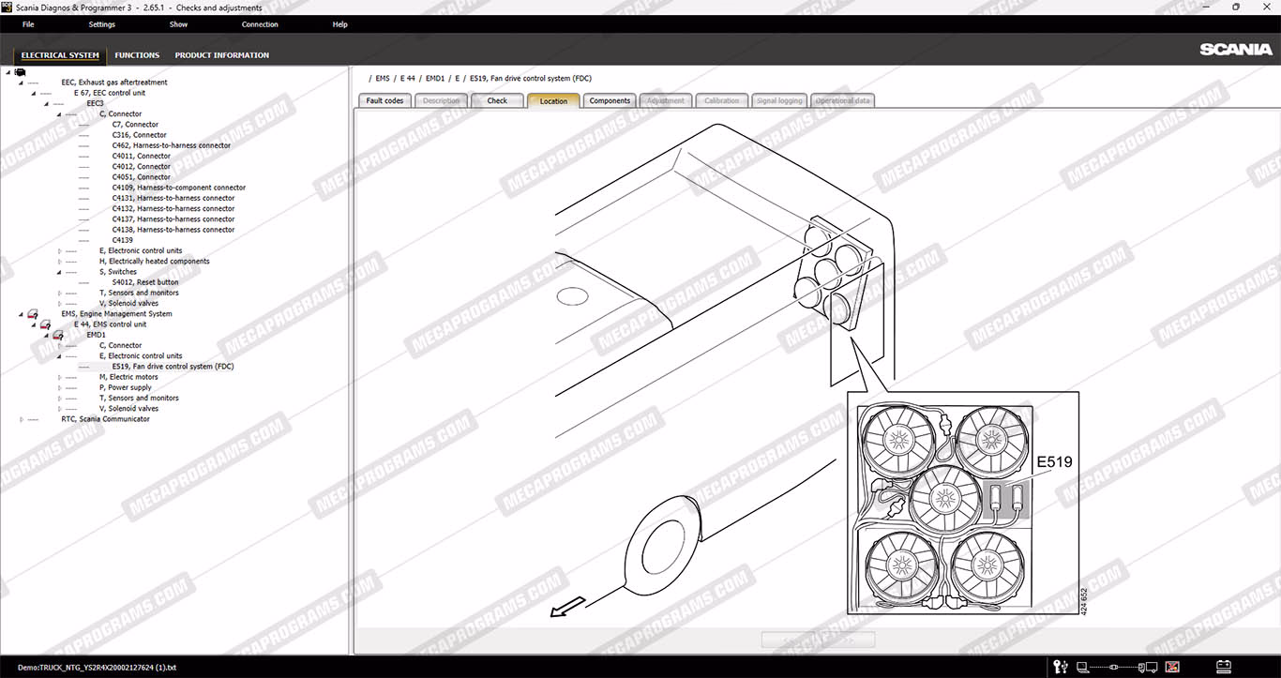
Task: Switch to the Check tab
Action: coord(497,100)
